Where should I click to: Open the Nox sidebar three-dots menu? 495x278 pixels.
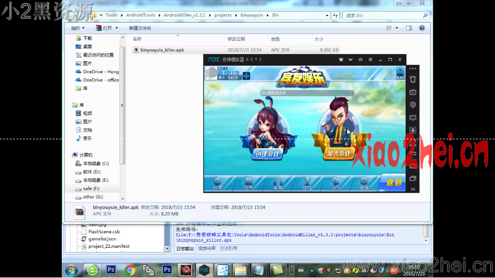(413, 68)
